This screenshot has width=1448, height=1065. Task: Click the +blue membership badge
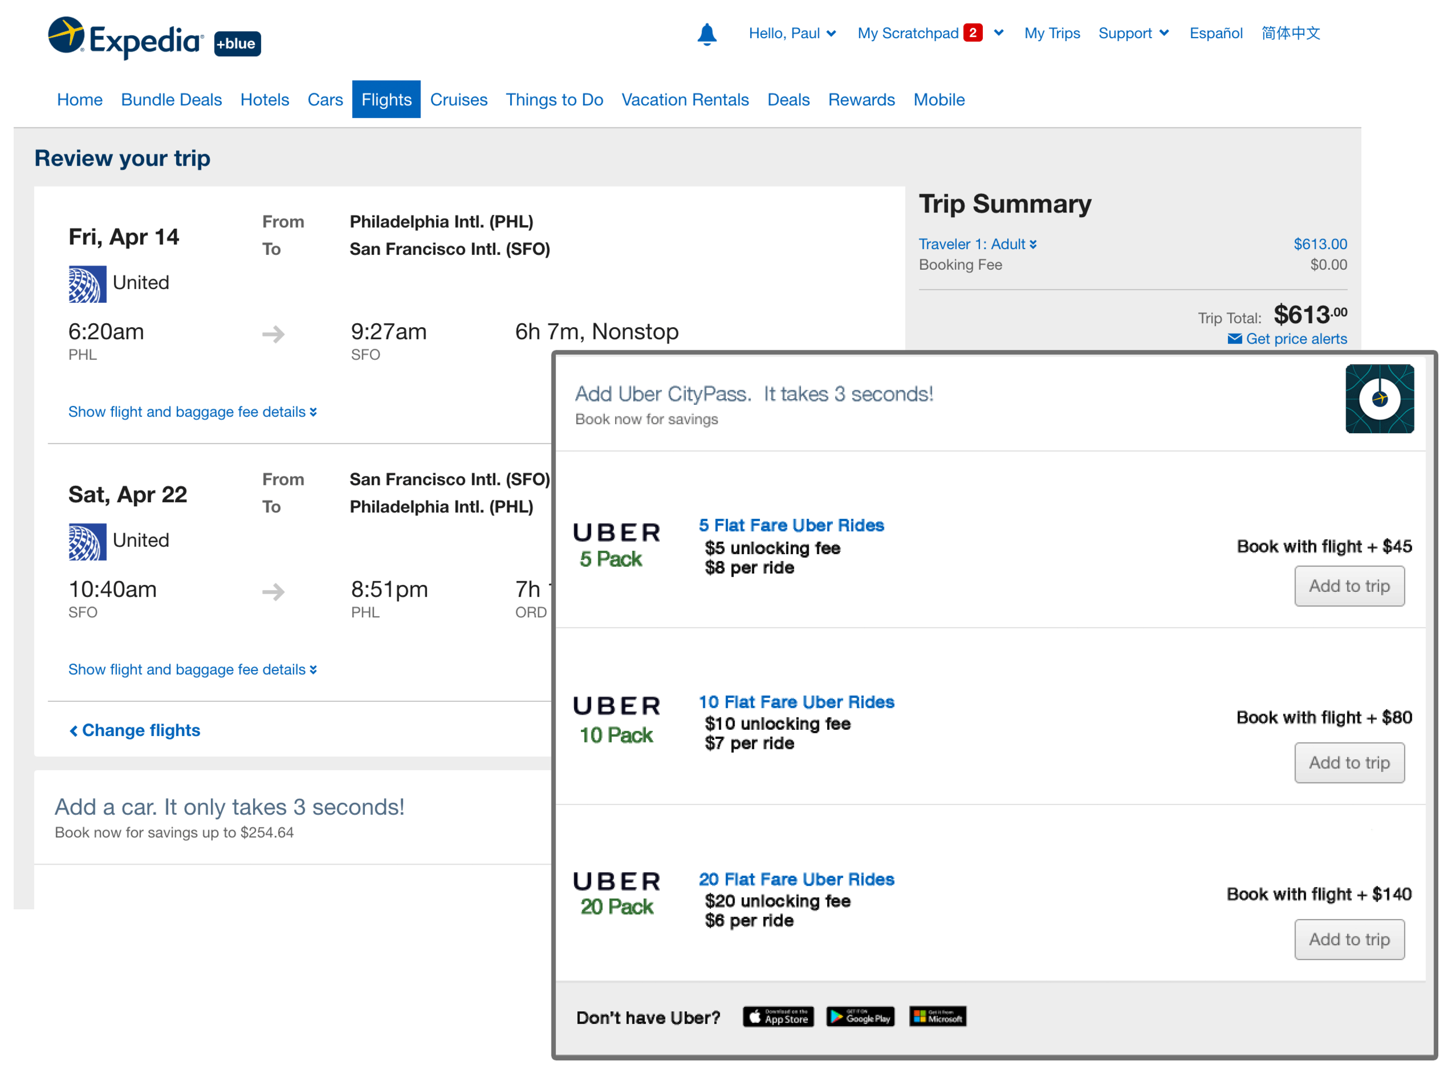[x=237, y=44]
